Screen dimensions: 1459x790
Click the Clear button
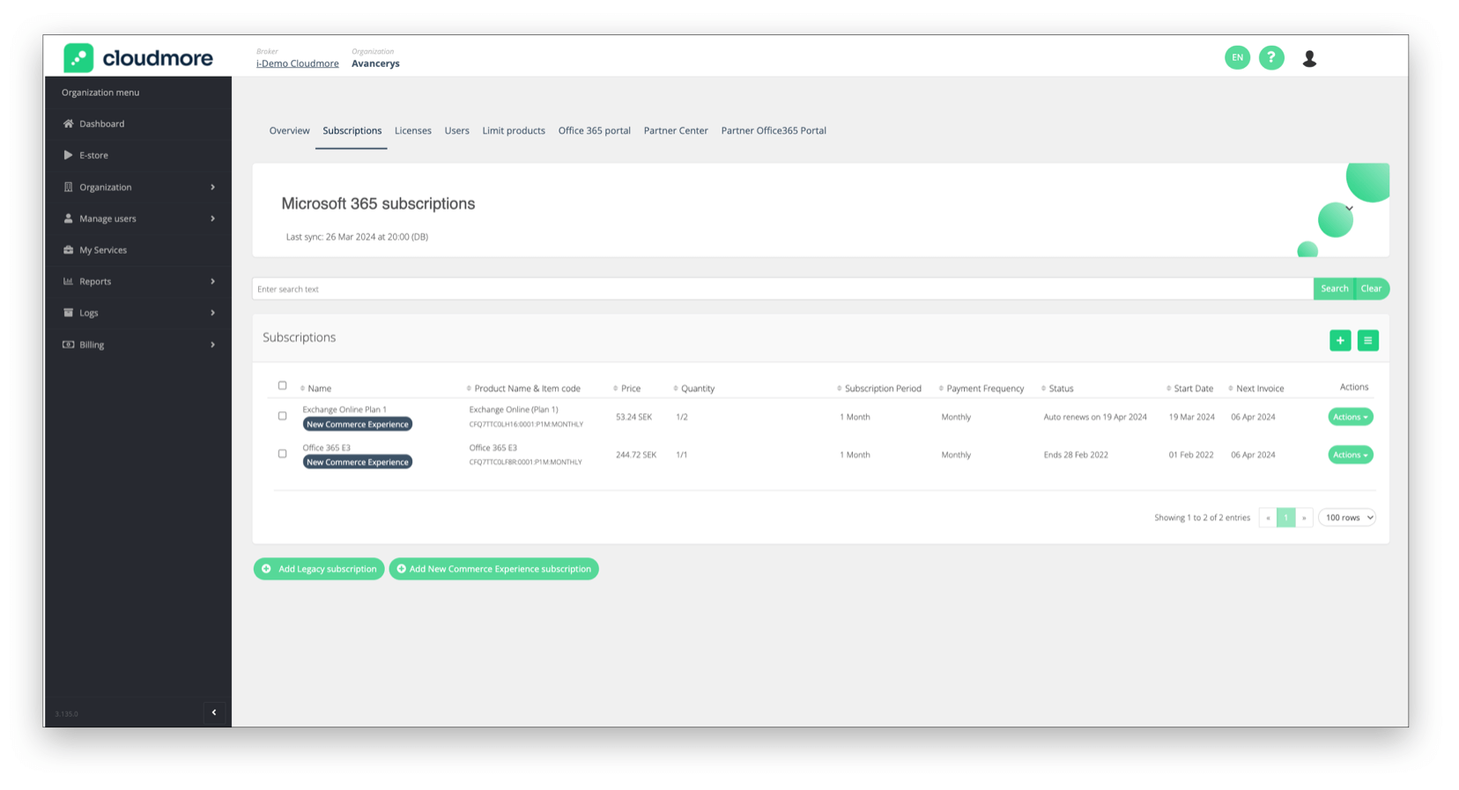(x=1372, y=289)
